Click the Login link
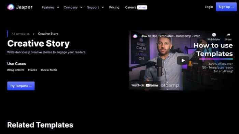 pyautogui.click(x=209, y=7)
